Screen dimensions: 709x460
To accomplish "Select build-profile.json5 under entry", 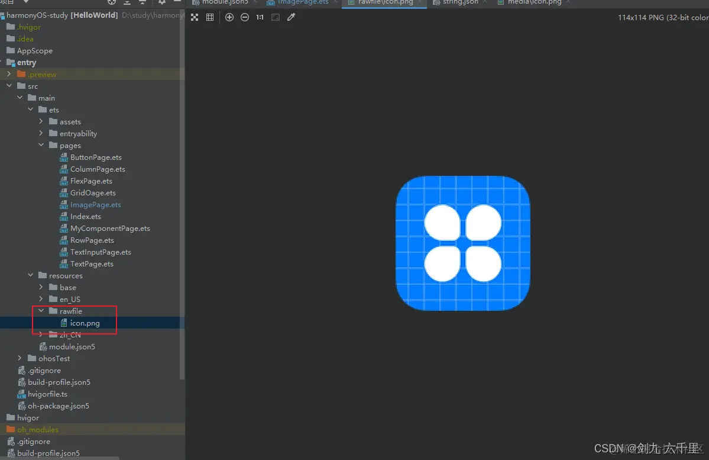I will tap(59, 382).
